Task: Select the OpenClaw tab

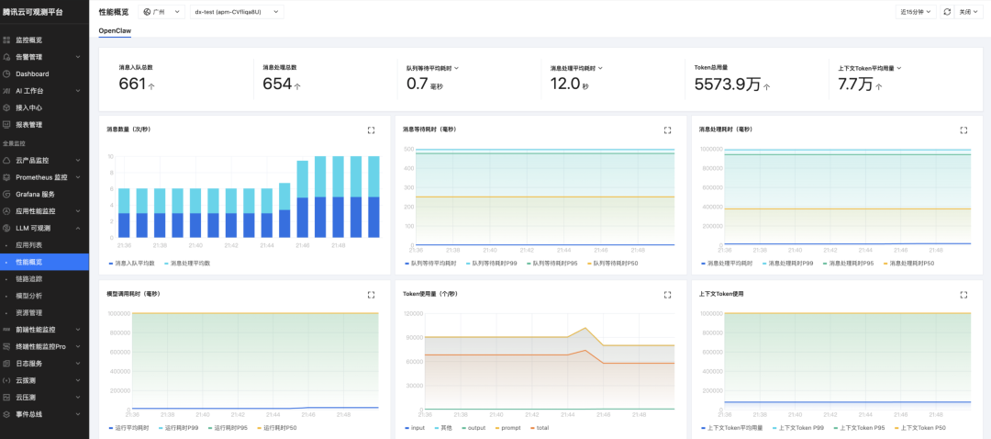Action: click(115, 30)
